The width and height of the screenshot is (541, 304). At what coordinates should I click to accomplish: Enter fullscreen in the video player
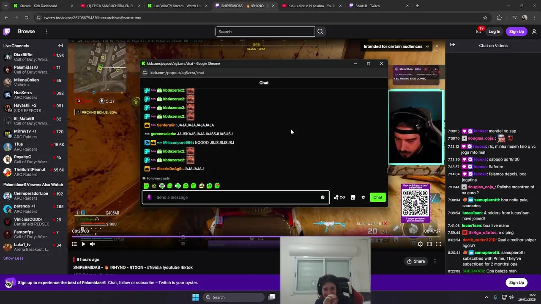point(438,244)
